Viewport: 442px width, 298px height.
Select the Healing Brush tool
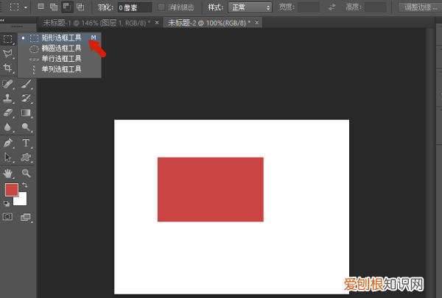pos(8,84)
